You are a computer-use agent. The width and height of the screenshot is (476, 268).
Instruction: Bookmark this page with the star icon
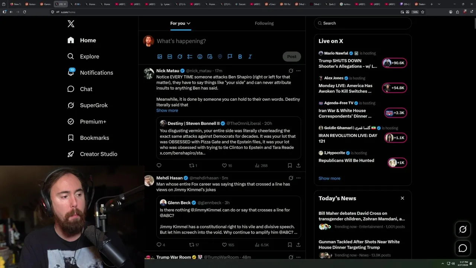point(422,12)
